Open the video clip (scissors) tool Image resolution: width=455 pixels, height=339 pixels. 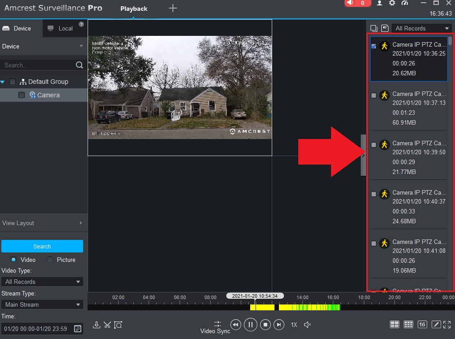pos(107,325)
